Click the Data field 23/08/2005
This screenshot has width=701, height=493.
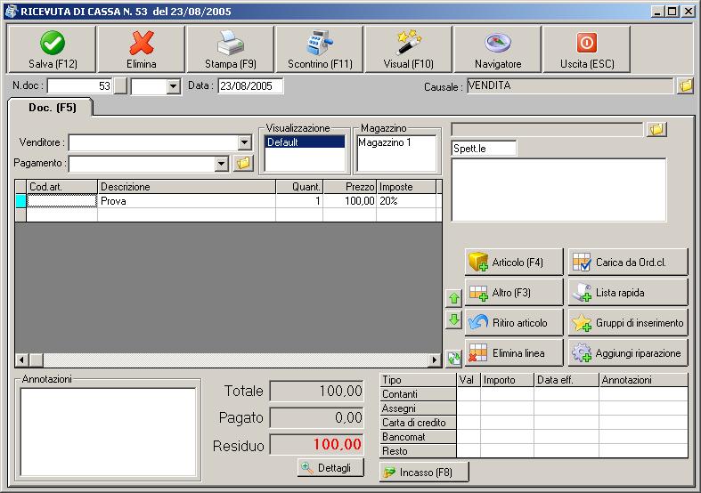(x=250, y=86)
